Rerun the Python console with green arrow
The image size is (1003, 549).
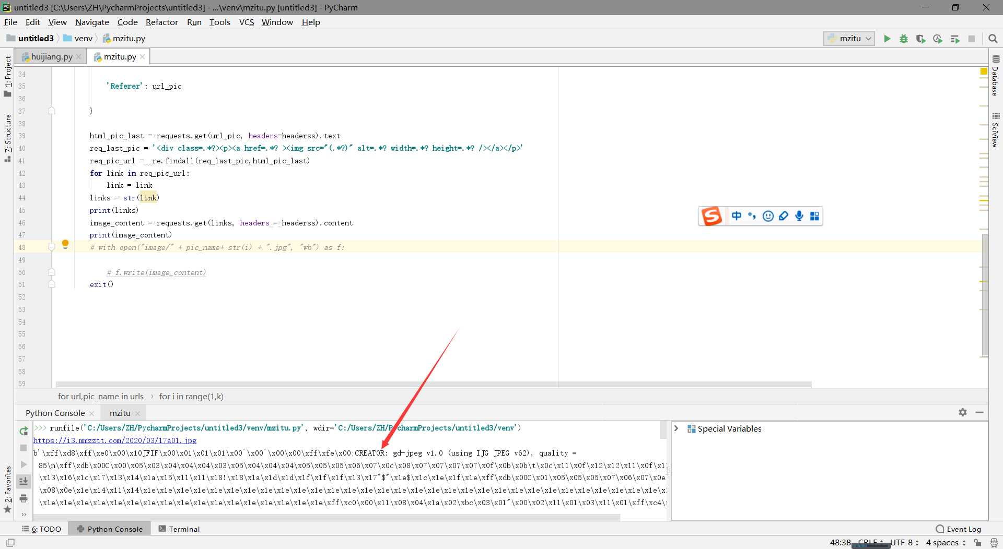(24, 431)
